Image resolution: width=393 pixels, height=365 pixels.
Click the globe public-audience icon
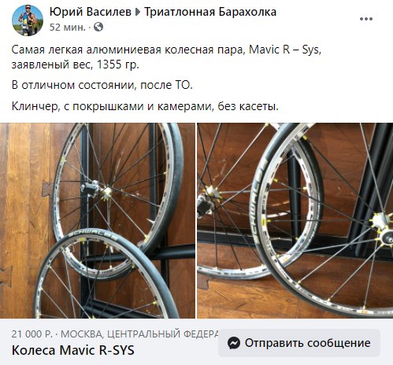pos(98,27)
